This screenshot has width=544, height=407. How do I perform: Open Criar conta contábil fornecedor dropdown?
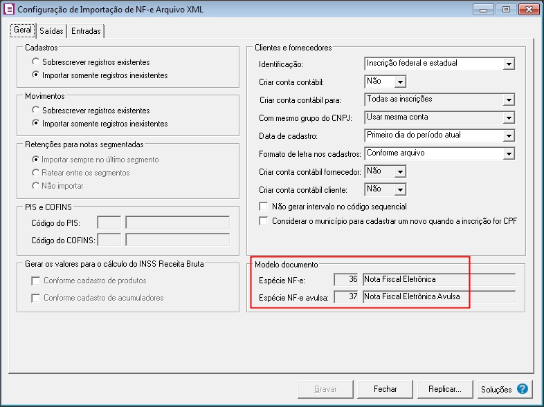[399, 171]
